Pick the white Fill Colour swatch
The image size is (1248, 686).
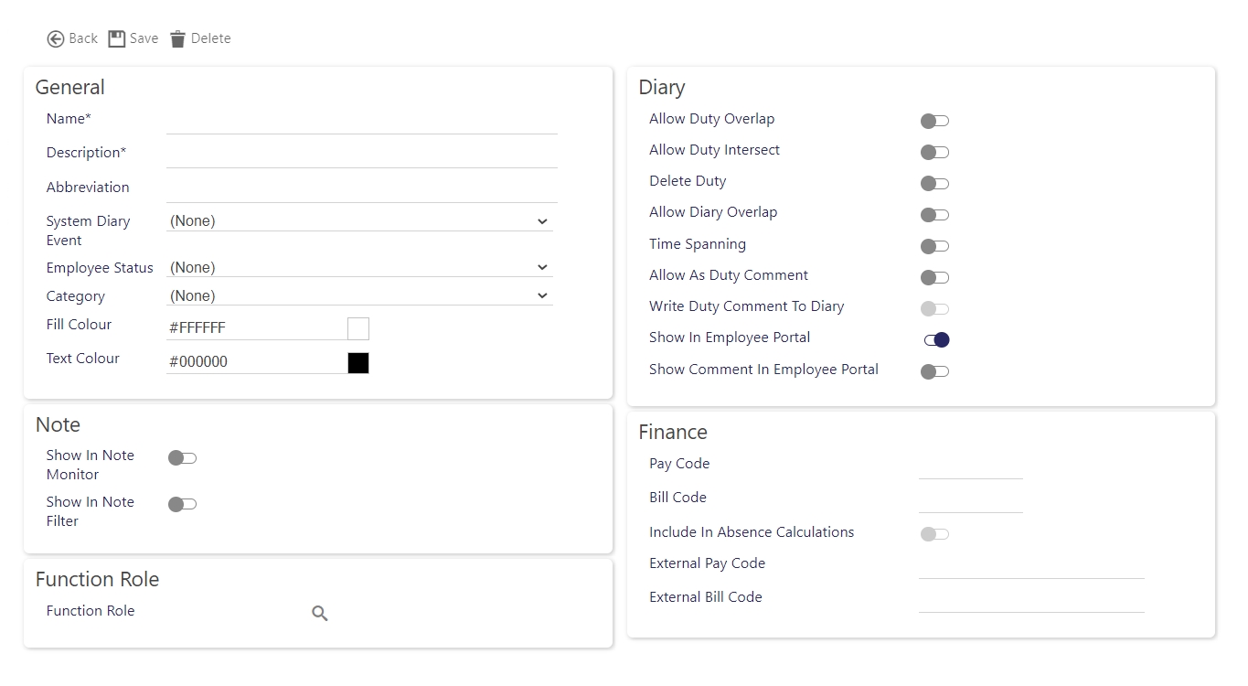[x=358, y=328]
